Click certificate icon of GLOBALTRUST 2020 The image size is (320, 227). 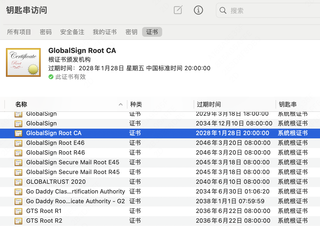[18, 182]
